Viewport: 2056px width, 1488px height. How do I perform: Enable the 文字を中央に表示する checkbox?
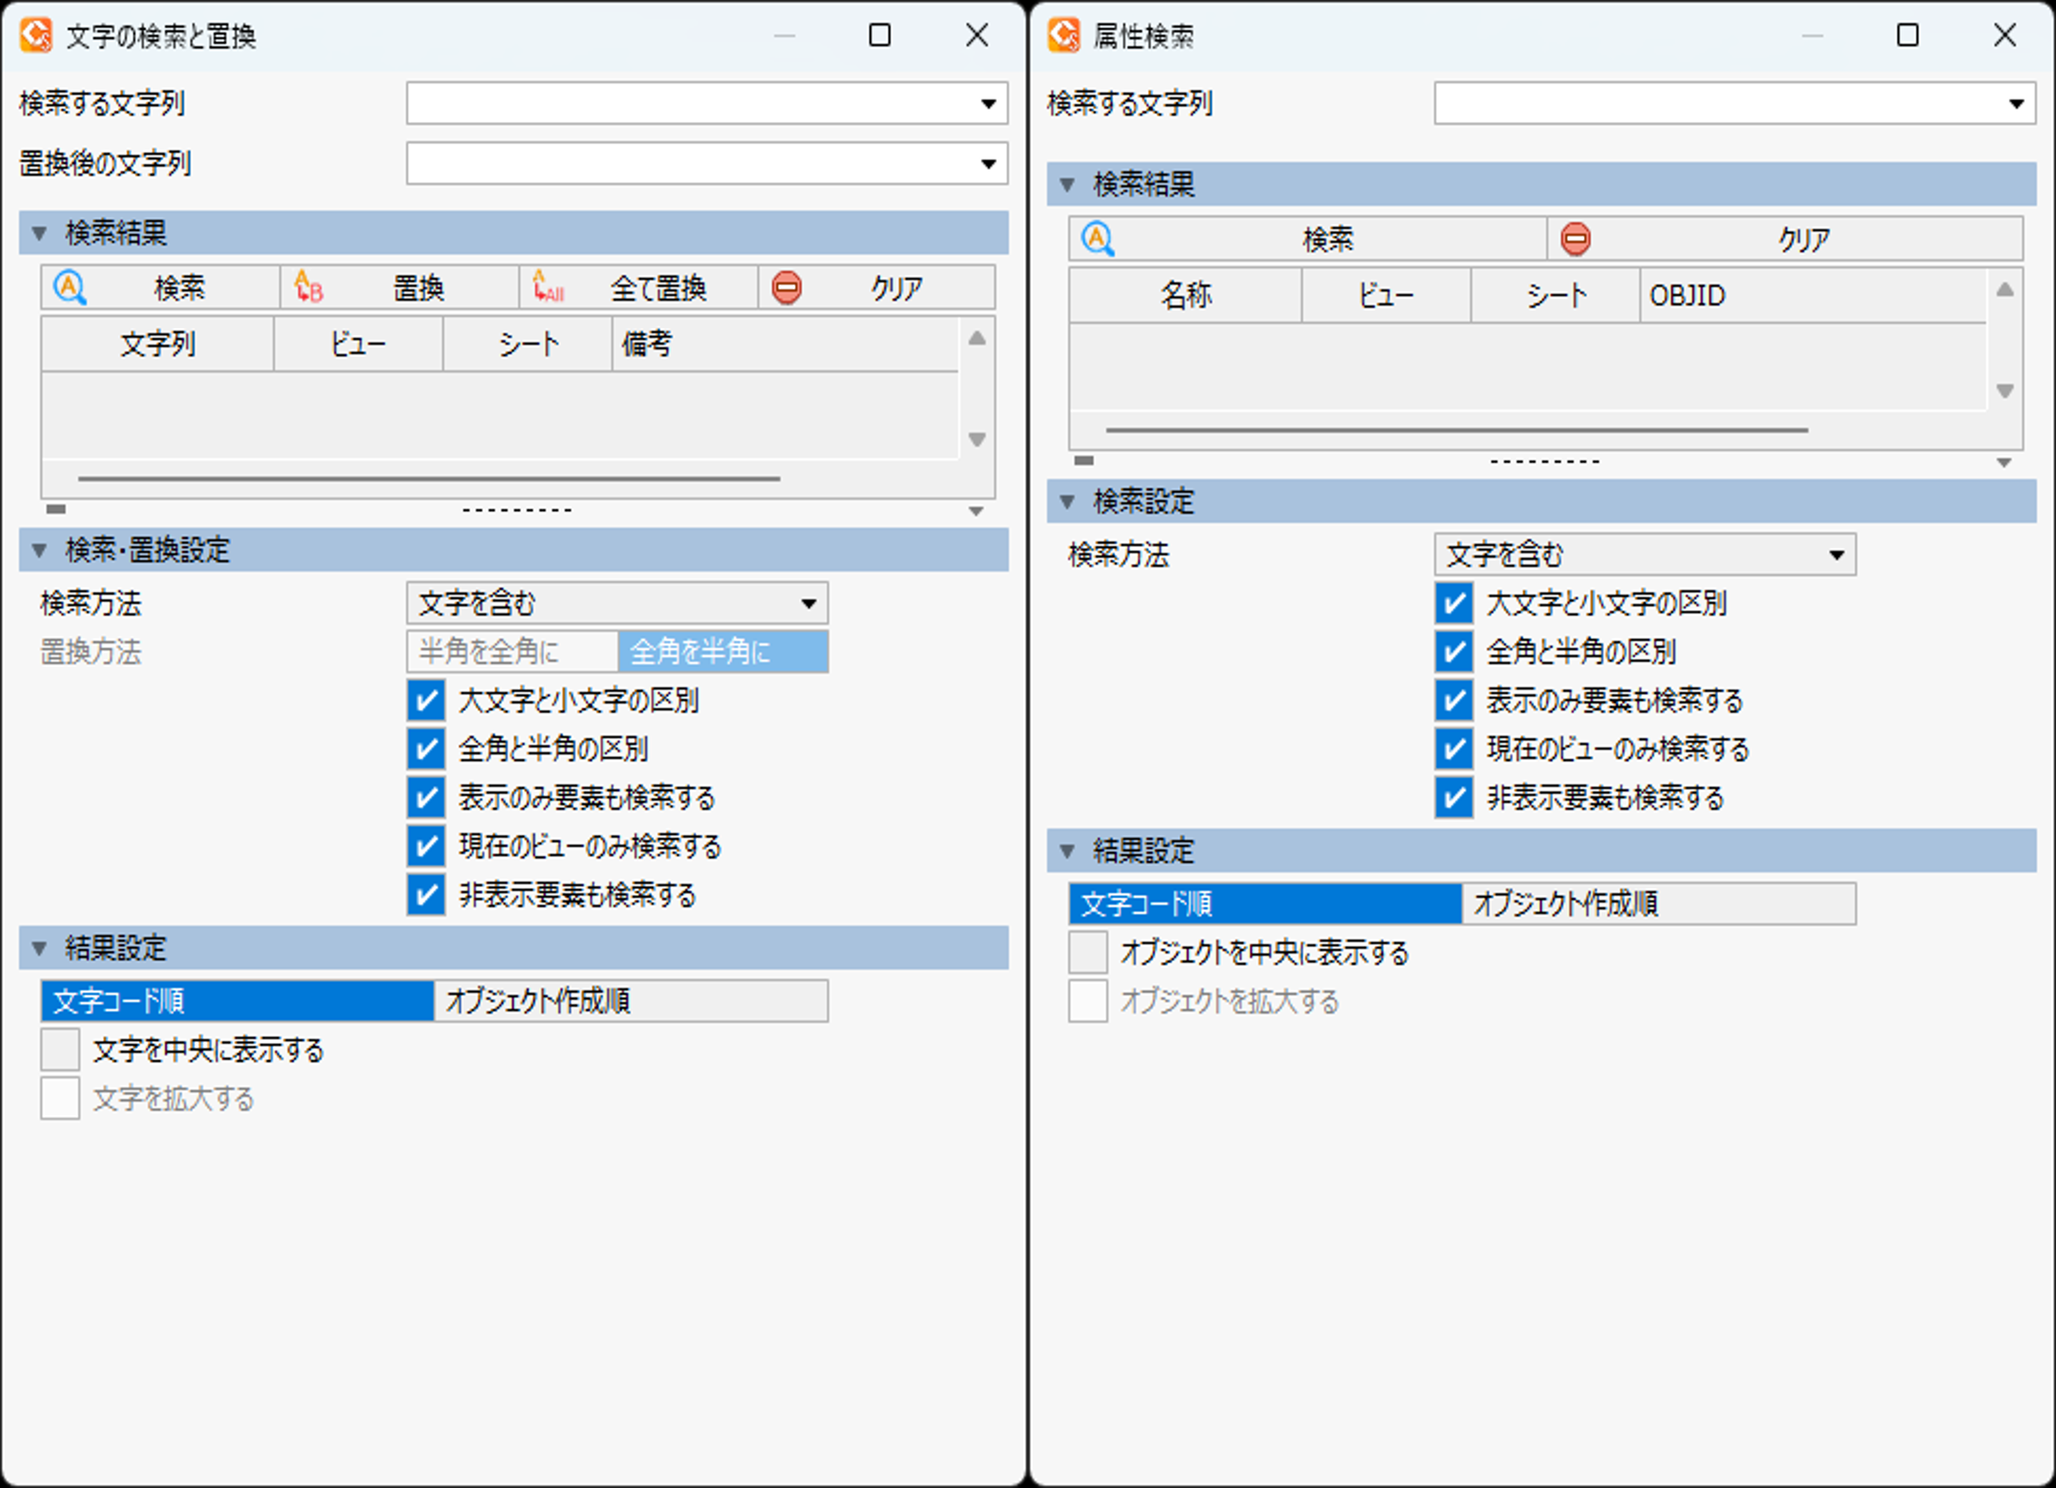coord(60,1050)
